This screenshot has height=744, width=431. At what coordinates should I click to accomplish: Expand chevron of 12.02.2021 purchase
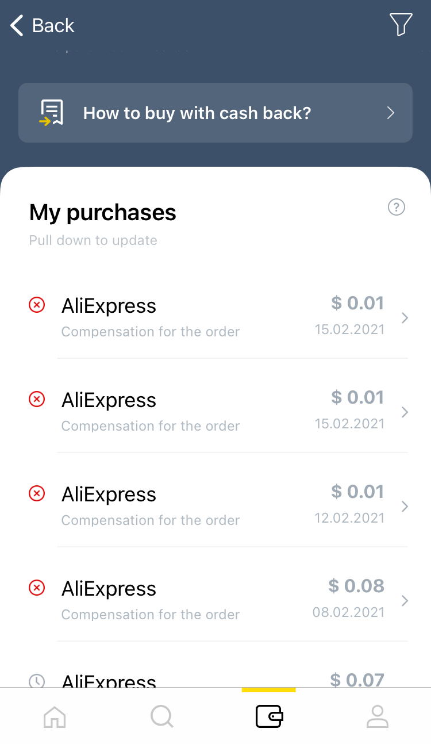click(x=405, y=507)
